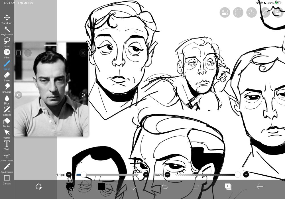
Task: Open the FX Filter tool
Action: tap(7, 52)
